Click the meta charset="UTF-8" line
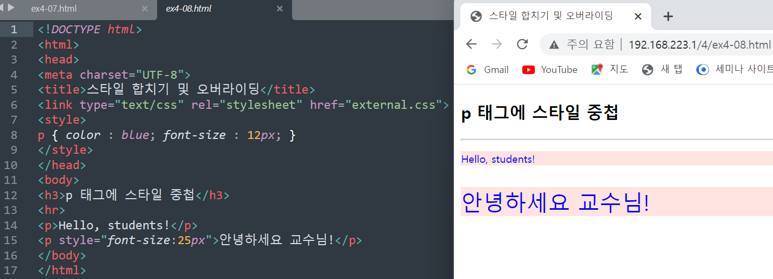The width and height of the screenshot is (773, 279). pos(114,75)
